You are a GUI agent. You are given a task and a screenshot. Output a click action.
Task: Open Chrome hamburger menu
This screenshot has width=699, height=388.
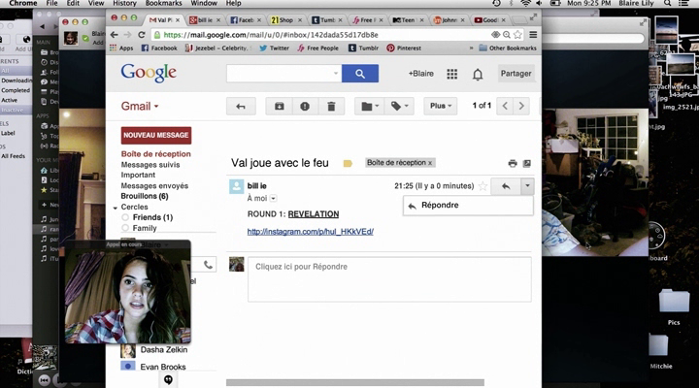[533, 34]
